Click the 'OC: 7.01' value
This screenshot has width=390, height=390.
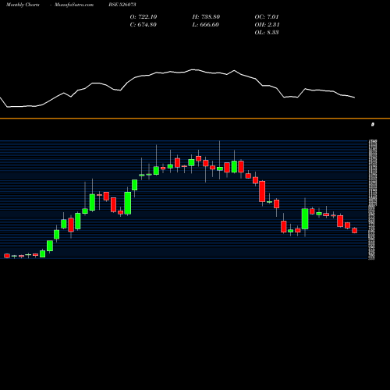[x=267, y=17]
